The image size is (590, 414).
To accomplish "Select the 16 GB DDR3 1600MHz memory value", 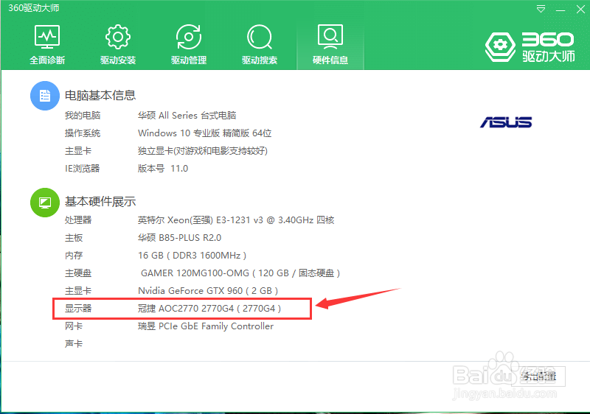I will (x=192, y=256).
